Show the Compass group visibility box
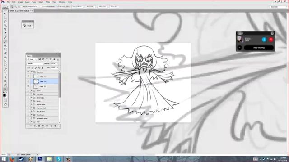Viewport: 289px width, 162px height. (x=28, y=94)
